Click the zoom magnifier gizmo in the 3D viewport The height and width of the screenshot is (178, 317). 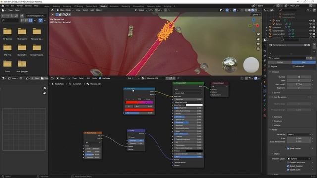(x=258, y=34)
